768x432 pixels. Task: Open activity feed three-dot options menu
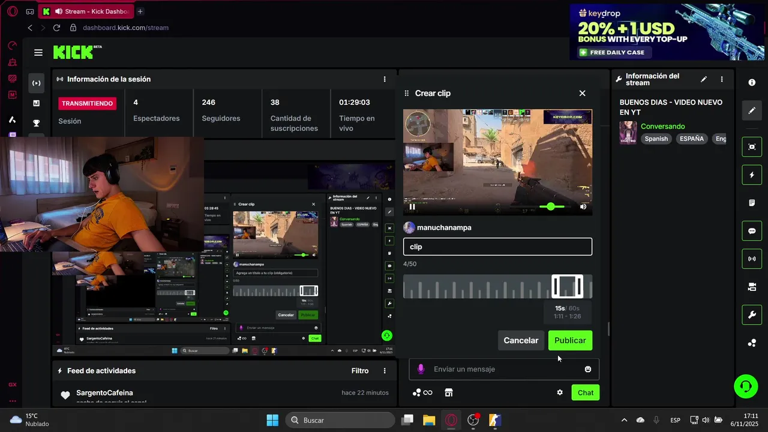[385, 371]
